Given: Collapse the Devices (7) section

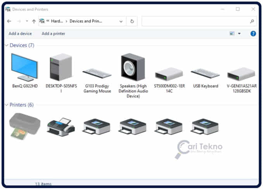Looking at the screenshot, I should pyautogui.click(x=7, y=46).
